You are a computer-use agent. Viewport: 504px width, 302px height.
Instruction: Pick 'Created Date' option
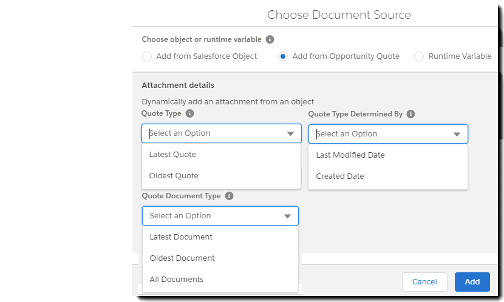click(x=340, y=176)
